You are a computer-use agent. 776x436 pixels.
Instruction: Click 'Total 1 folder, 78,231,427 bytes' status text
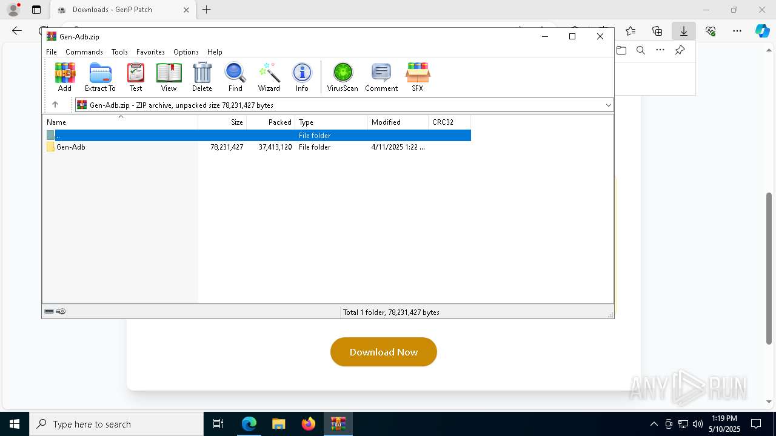click(x=391, y=312)
